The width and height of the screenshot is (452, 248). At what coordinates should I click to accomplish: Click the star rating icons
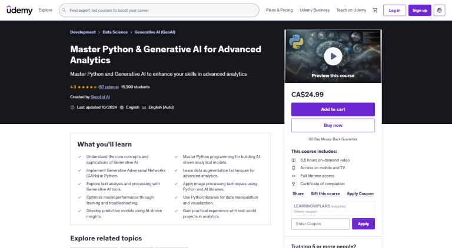87,87
